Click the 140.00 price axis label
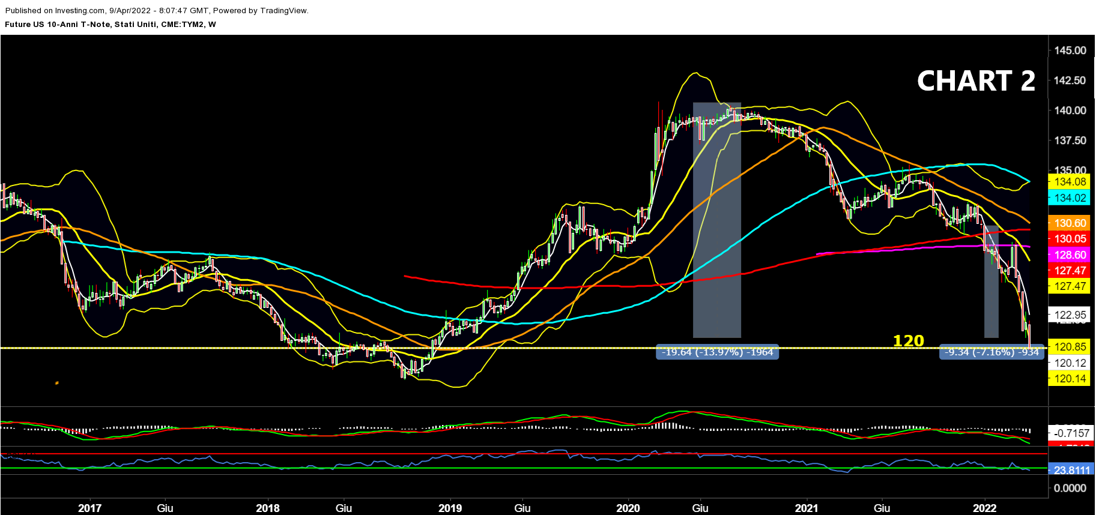This screenshot has height=515, width=1099. tap(1070, 110)
